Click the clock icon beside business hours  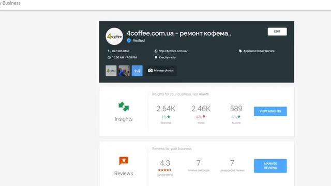(109, 57)
